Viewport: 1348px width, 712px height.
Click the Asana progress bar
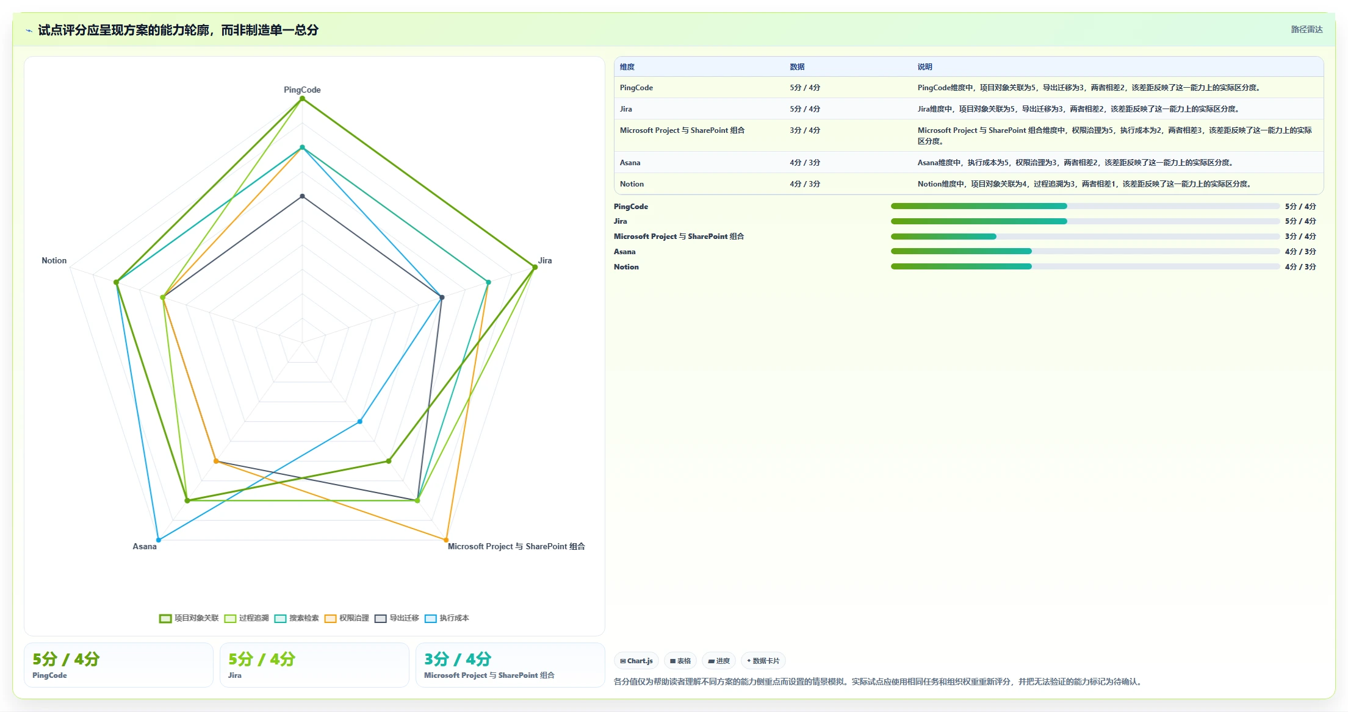tap(1085, 251)
